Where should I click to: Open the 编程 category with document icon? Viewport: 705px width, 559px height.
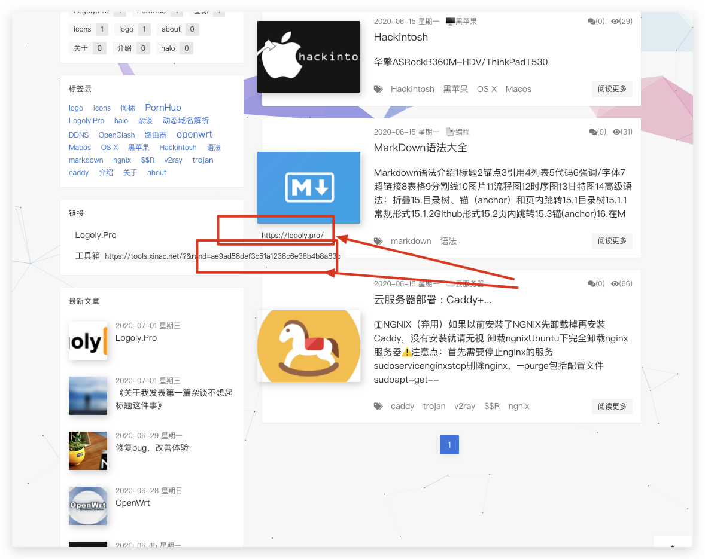click(x=457, y=132)
